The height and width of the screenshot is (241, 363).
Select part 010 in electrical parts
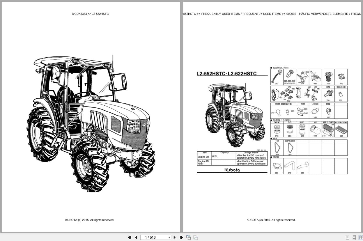tap(277, 77)
